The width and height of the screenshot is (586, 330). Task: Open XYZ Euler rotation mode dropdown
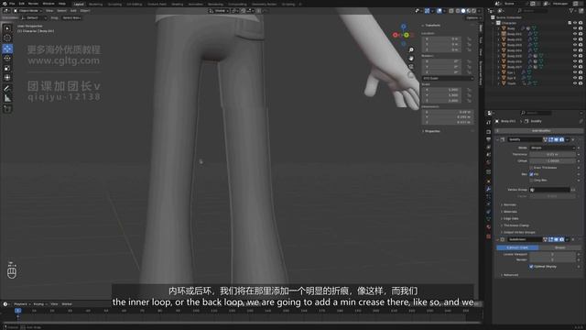(x=448, y=78)
